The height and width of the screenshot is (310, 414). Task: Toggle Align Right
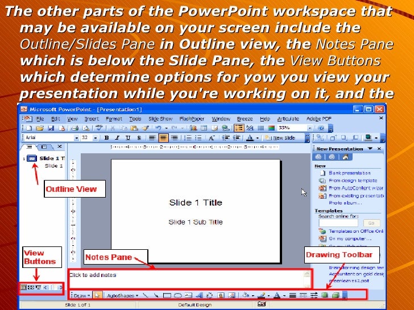(174, 137)
